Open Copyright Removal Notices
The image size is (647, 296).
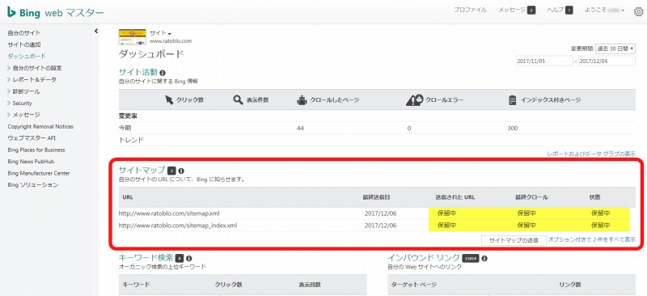coord(40,126)
